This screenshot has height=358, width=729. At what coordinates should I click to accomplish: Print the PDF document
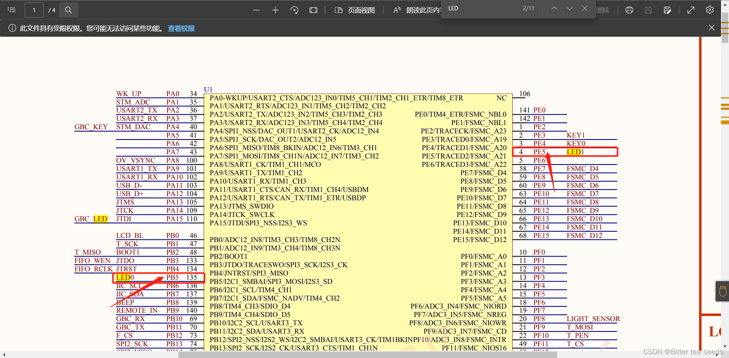[x=630, y=10]
